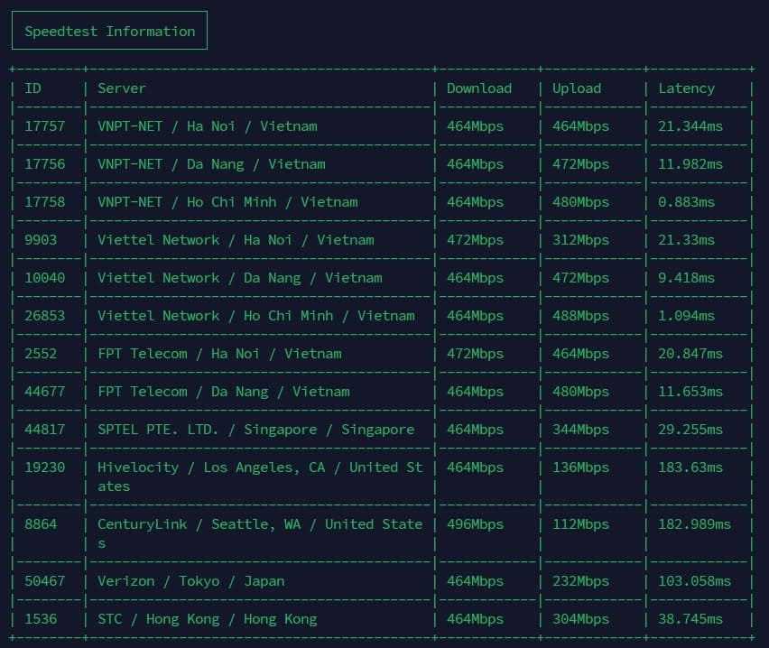Click the 232Mbps upload value
The width and height of the screenshot is (769, 648).
580,581
